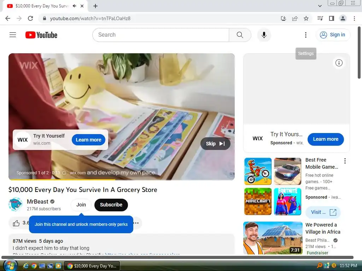This screenshot has height=271, width=362.
Task: Click Learn more in sidebar Wix ad
Action: point(326,139)
